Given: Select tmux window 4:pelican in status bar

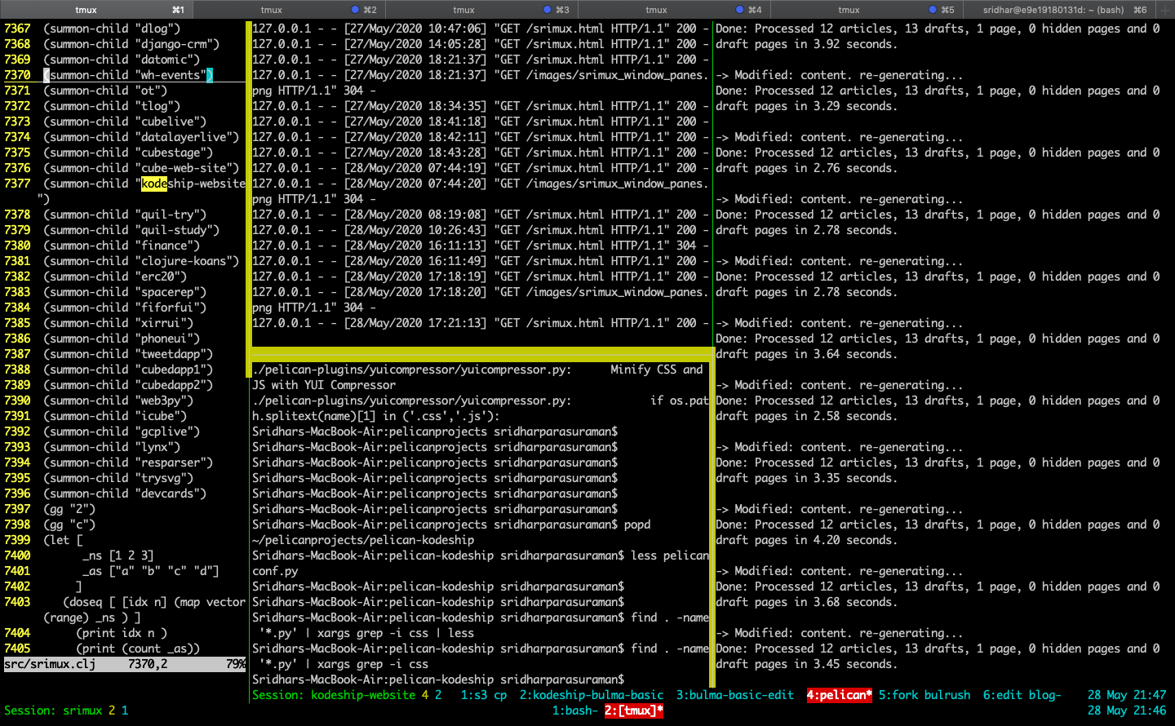Looking at the screenshot, I should [x=840, y=695].
